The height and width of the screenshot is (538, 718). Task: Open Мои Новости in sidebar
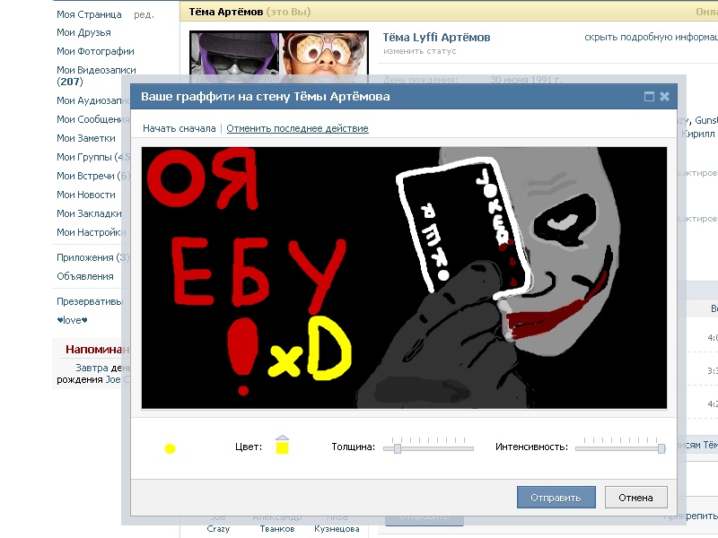pyautogui.click(x=86, y=195)
